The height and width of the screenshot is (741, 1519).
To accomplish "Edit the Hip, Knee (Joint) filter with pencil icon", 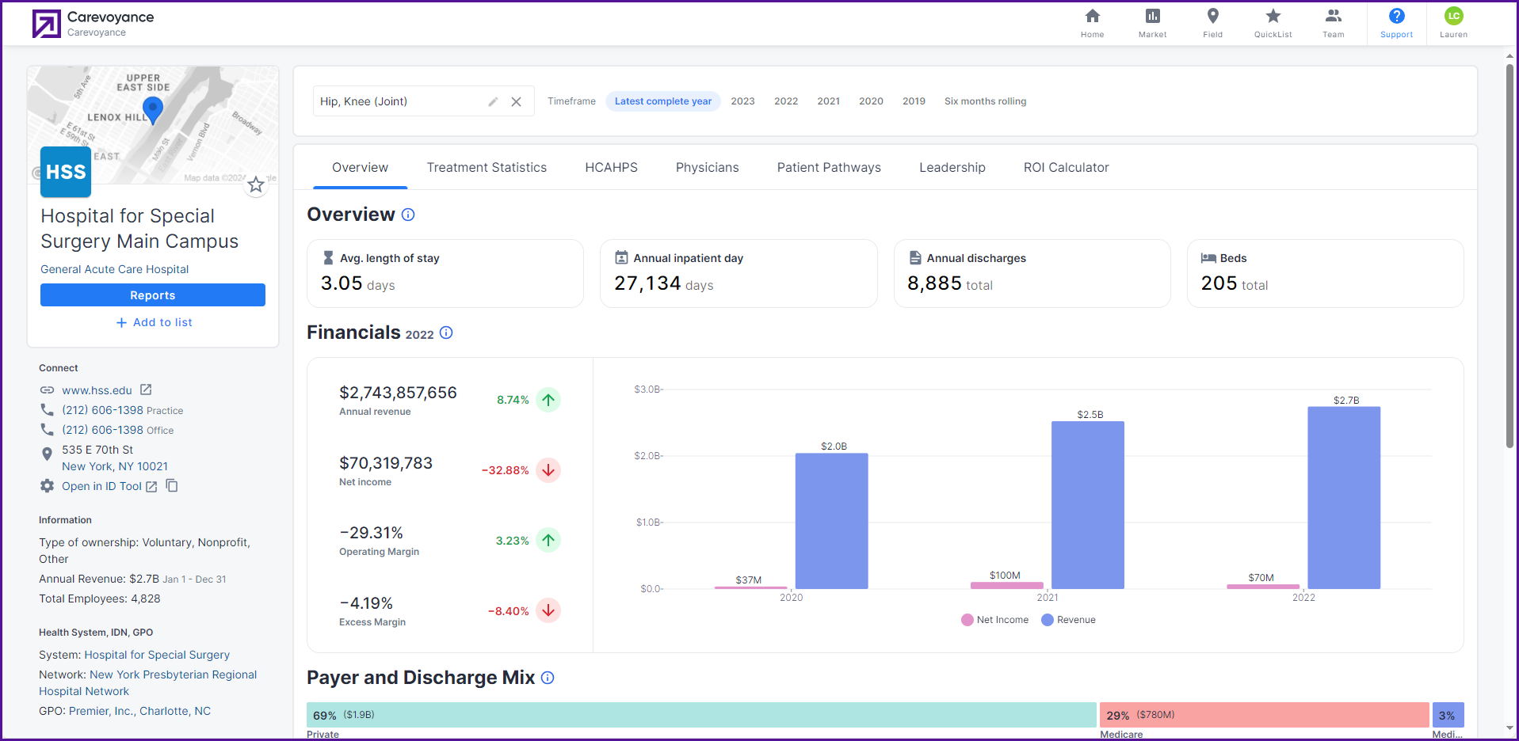I will click(493, 101).
